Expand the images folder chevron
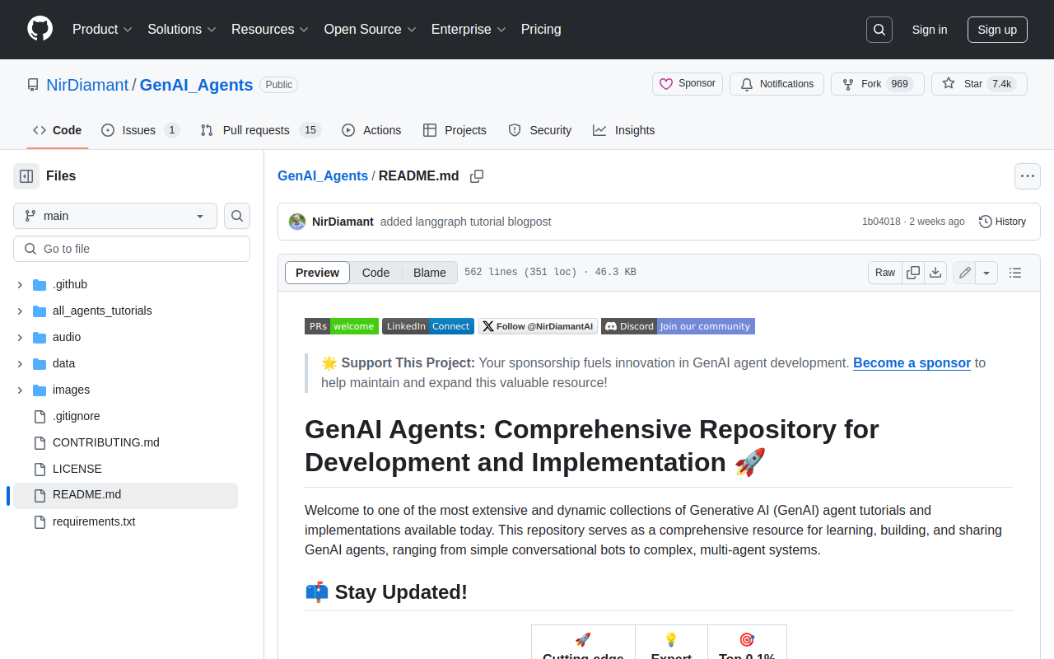 click(x=20, y=390)
